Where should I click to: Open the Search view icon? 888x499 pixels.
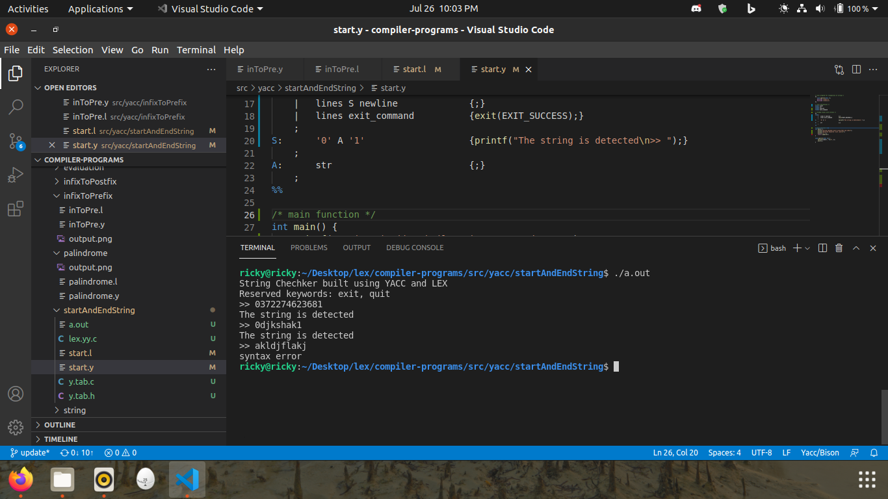click(16, 107)
